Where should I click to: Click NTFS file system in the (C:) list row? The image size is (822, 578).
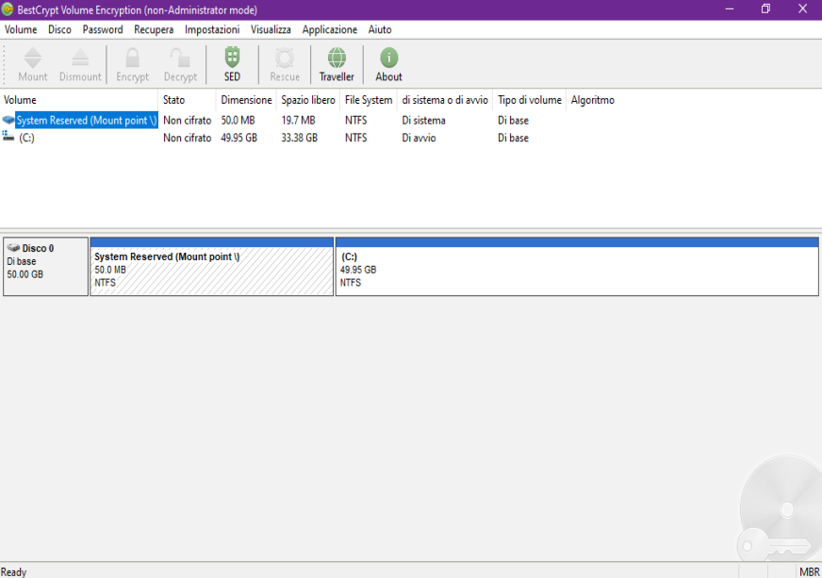coord(356,138)
